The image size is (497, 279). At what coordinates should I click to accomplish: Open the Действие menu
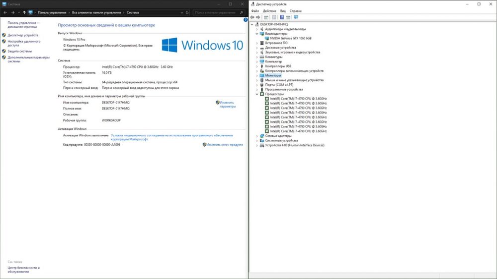coord(269,11)
